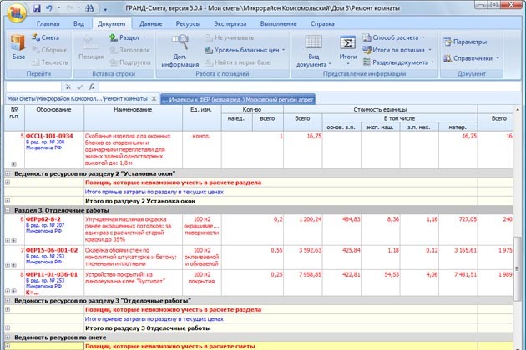Click Итоги по позиции ribbon item

tap(394, 50)
